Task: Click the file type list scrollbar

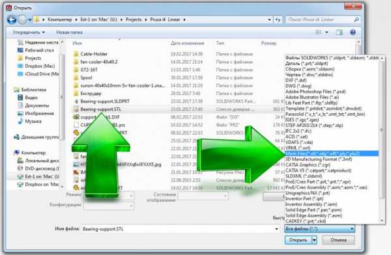Action: pos(381,140)
